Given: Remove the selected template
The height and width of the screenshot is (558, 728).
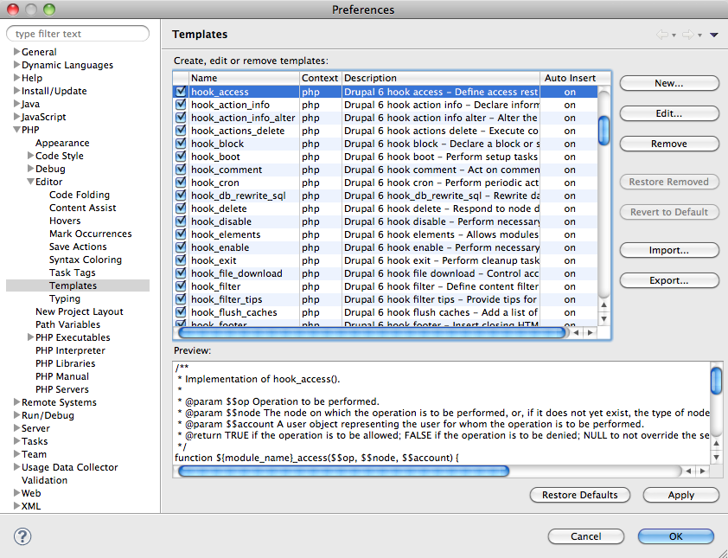Looking at the screenshot, I should click(x=669, y=144).
